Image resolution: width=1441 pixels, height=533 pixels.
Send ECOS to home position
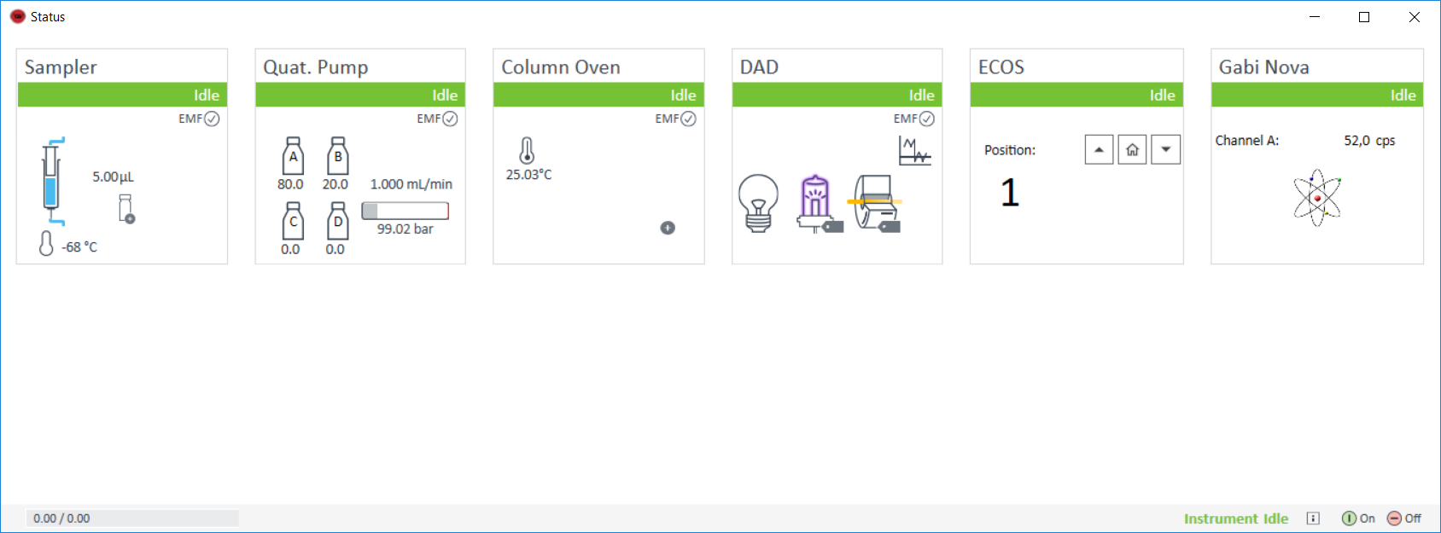(x=1132, y=149)
